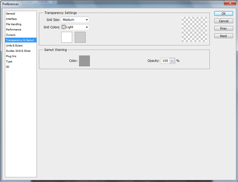
Task: Expand the Grid Size dropdown
Action: pos(75,19)
